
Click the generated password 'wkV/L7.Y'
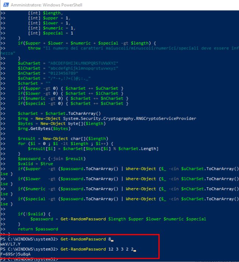(x=10, y=244)
